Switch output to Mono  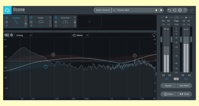(x=168, y=94)
